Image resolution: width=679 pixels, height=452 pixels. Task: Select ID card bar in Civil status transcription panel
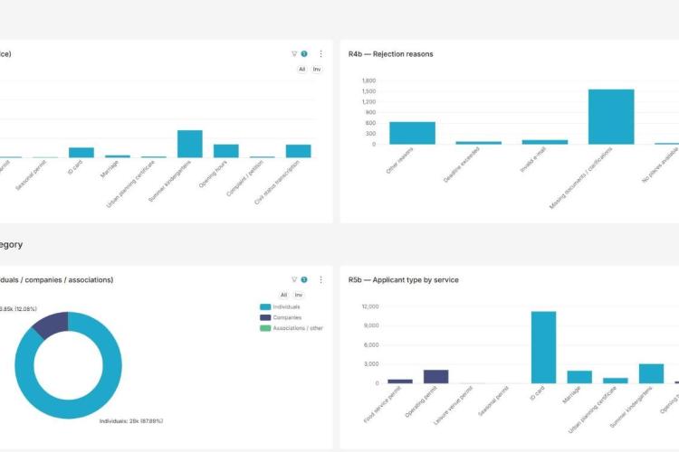point(81,153)
